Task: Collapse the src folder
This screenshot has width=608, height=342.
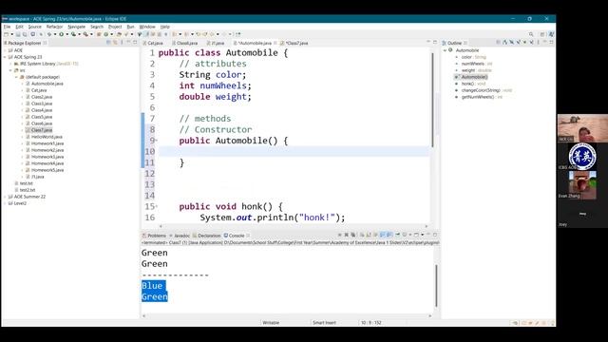Action: pos(10,70)
